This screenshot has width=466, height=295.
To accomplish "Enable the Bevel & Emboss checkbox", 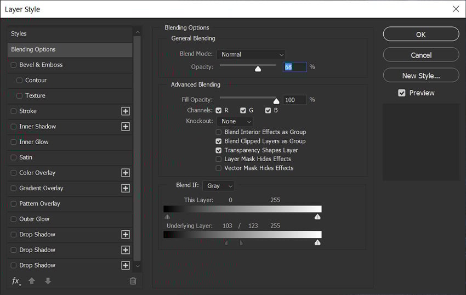I will pyautogui.click(x=14, y=65).
